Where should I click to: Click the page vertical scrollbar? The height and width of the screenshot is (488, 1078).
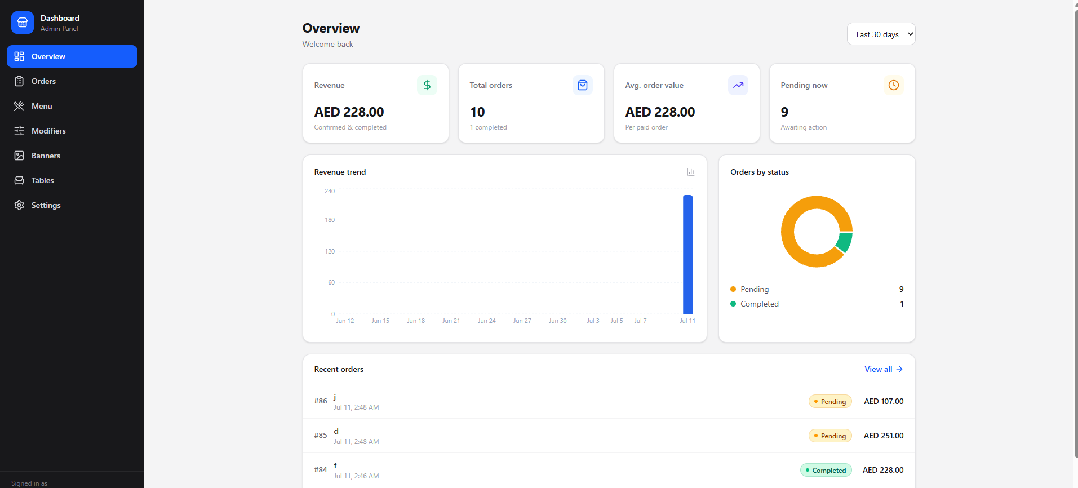coord(1076,234)
